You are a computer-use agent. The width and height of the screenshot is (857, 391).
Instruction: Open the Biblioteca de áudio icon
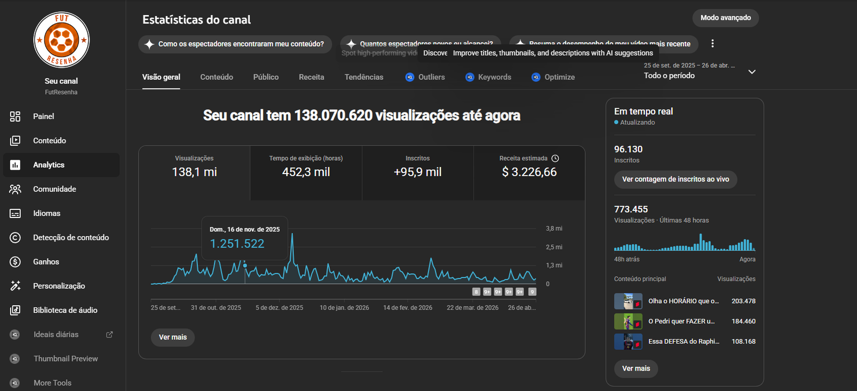(15, 310)
